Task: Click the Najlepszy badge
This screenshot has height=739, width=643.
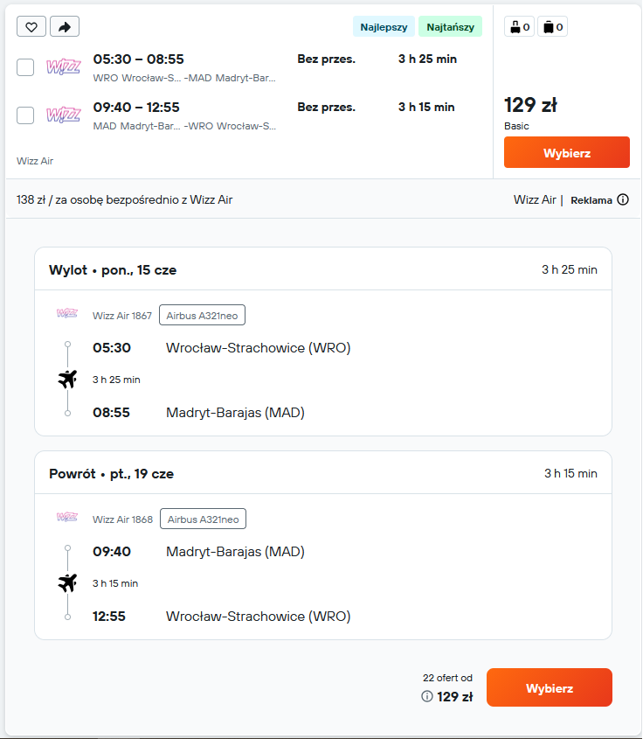Action: coord(384,27)
